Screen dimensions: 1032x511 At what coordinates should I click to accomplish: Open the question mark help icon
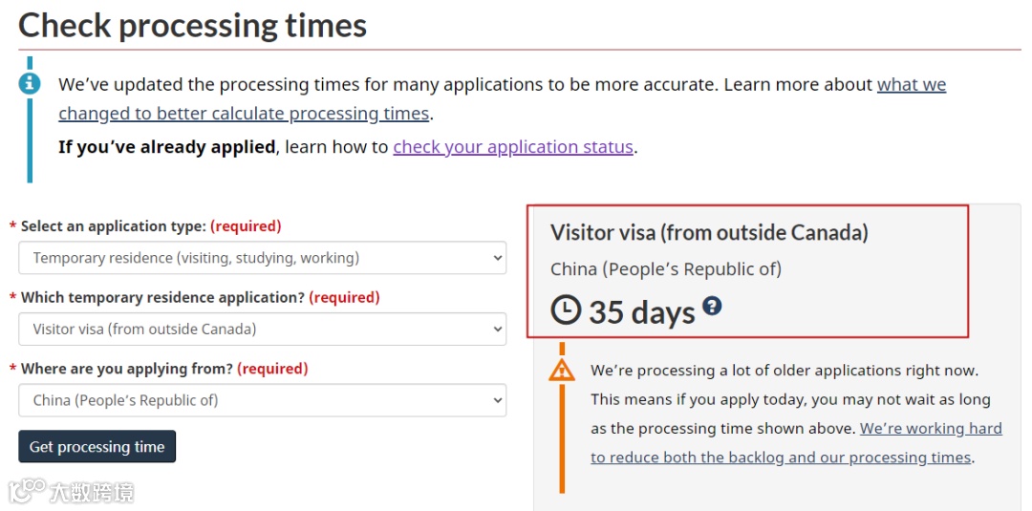tap(712, 306)
